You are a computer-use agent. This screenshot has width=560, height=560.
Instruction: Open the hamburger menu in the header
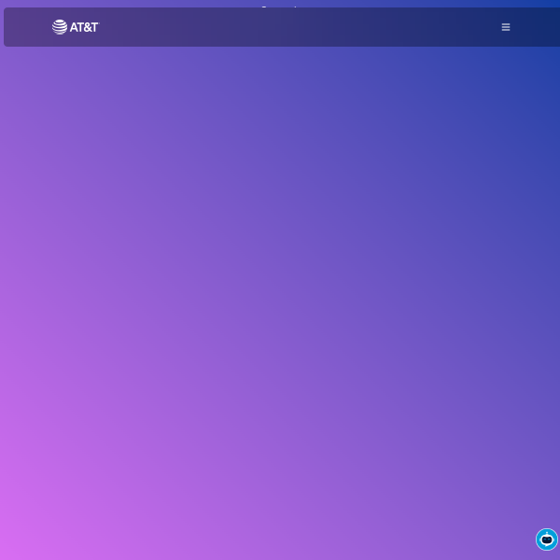coord(506,27)
